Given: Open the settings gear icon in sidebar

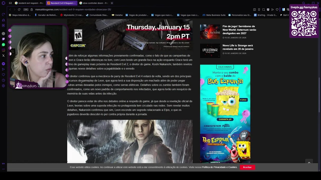Looking at the screenshot, I should click(x=3, y=86).
